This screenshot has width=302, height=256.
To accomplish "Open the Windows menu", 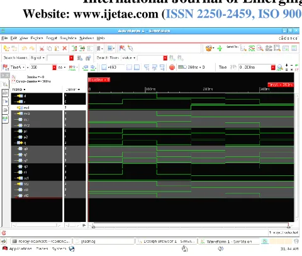I will pos(86,38).
